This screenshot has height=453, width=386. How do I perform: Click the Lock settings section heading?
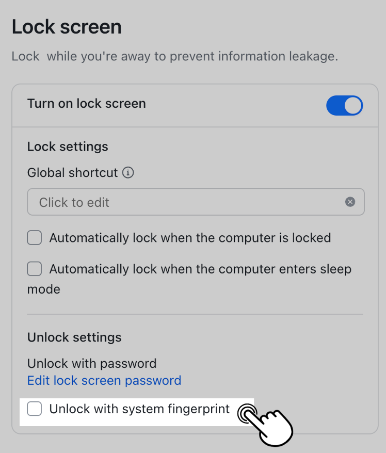tap(67, 147)
